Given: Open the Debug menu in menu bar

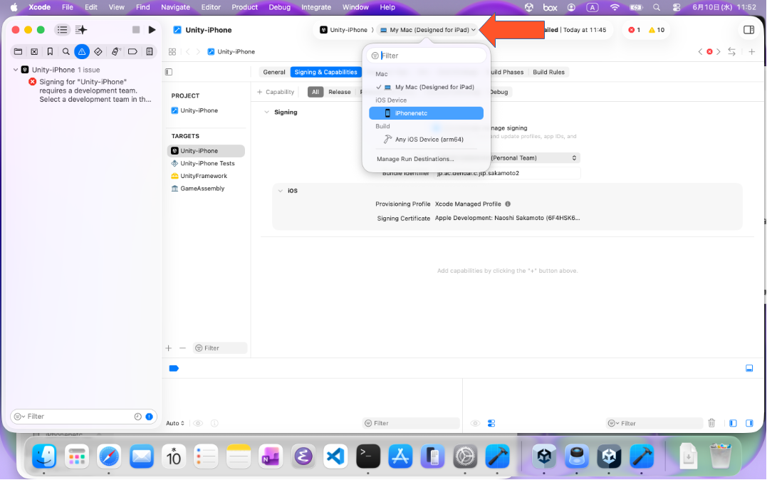Looking at the screenshot, I should coord(279,7).
